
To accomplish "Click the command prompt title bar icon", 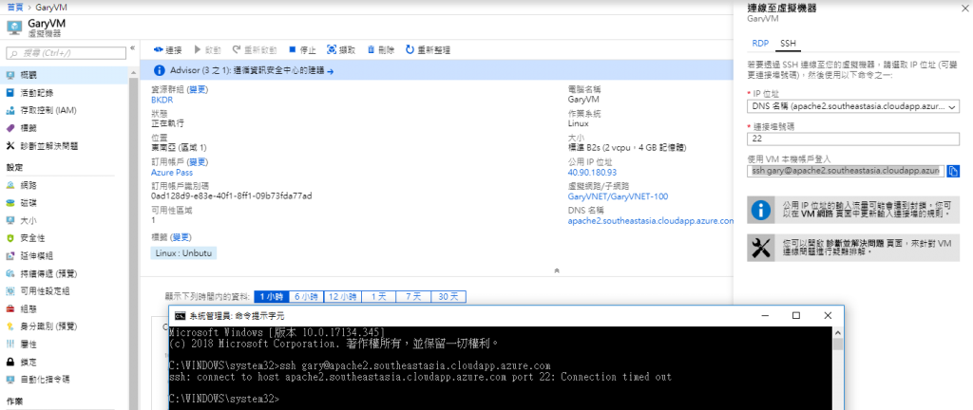I will click(180, 315).
